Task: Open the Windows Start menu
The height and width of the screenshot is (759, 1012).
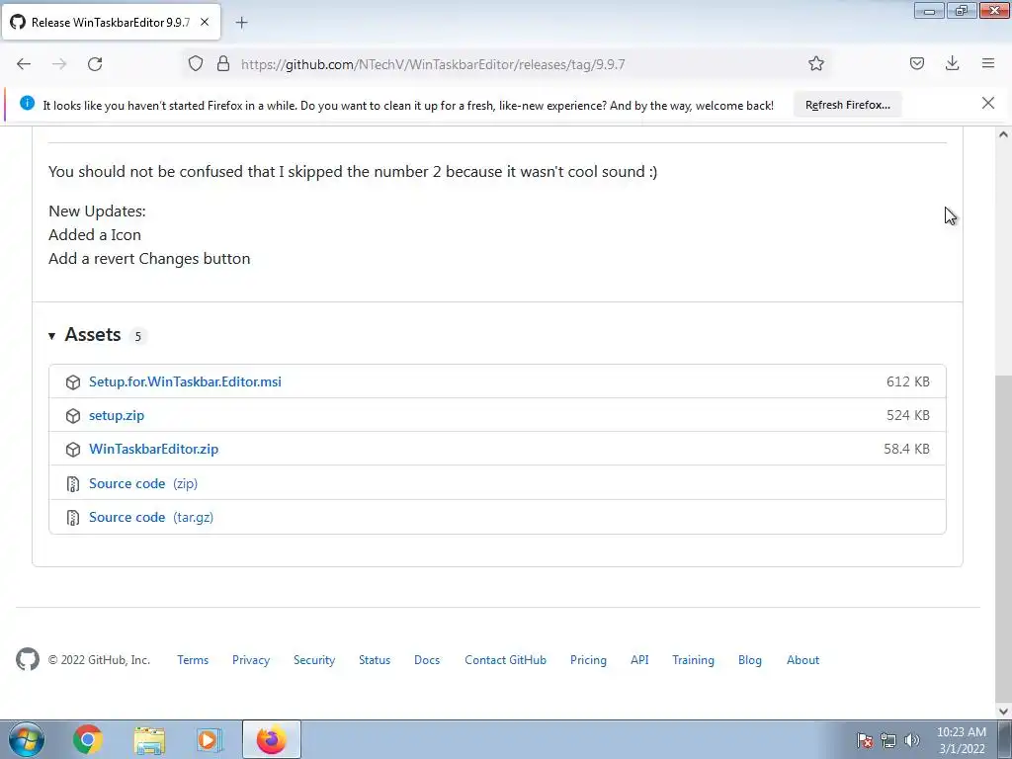Action: [x=27, y=739]
